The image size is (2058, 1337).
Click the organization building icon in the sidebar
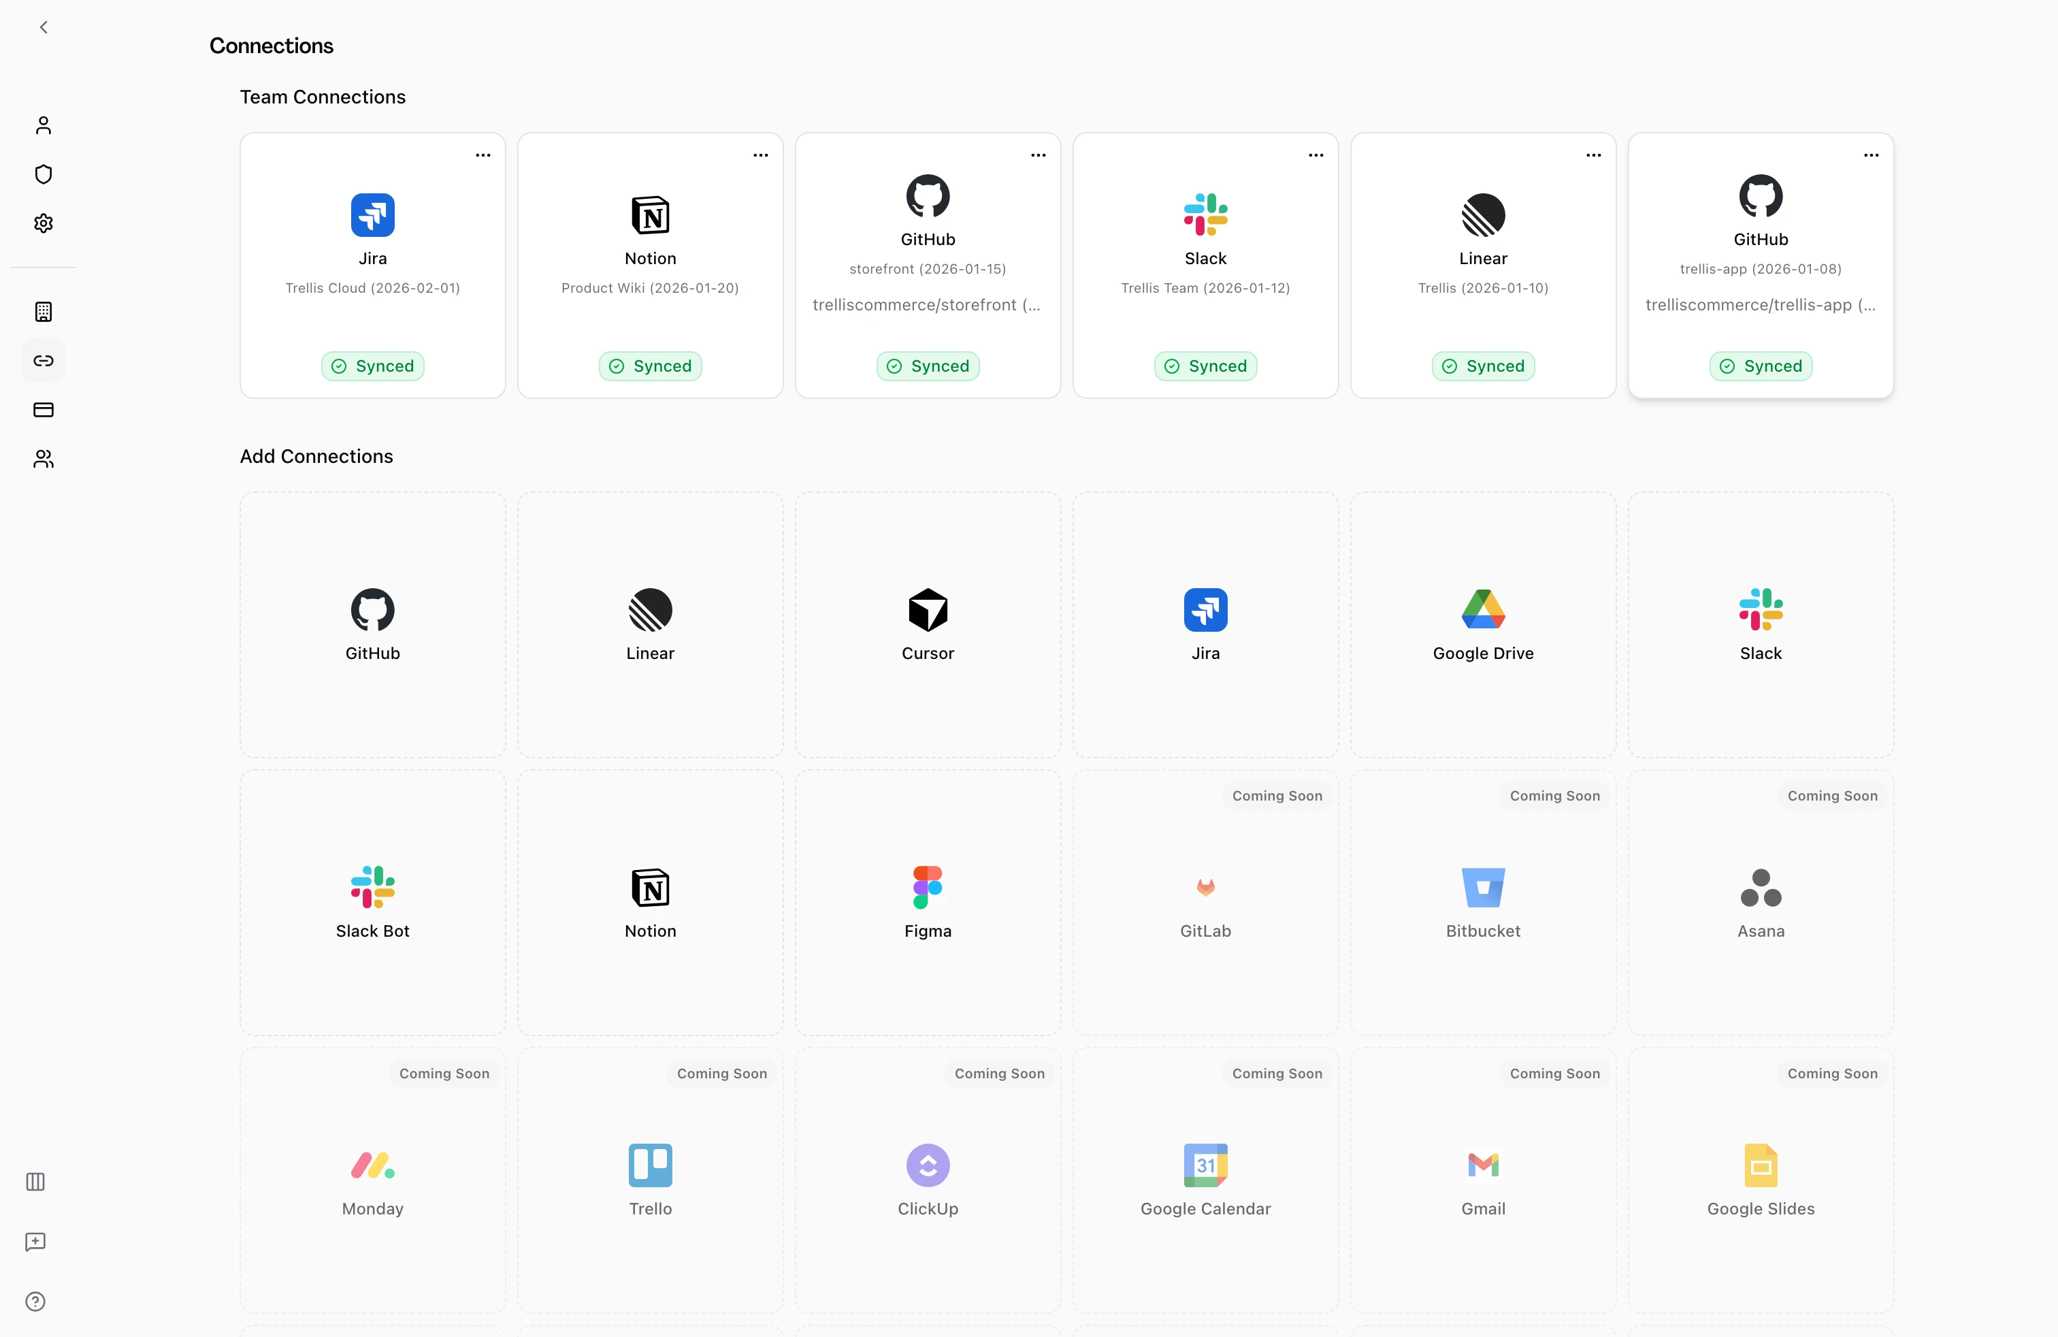(42, 311)
